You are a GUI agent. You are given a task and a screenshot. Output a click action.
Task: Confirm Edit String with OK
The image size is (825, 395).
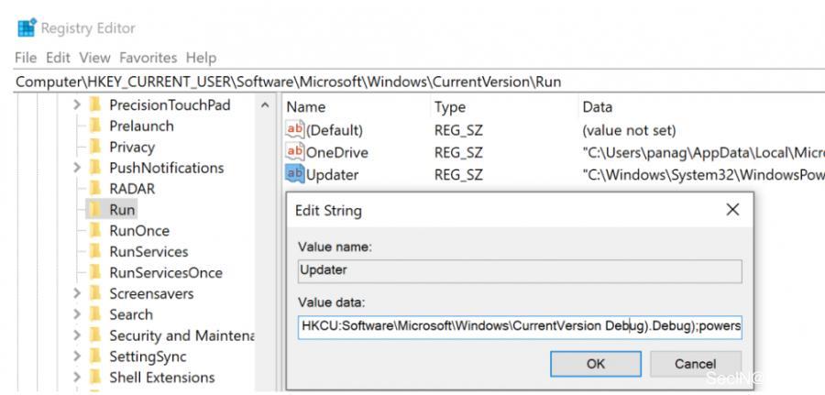coord(596,364)
